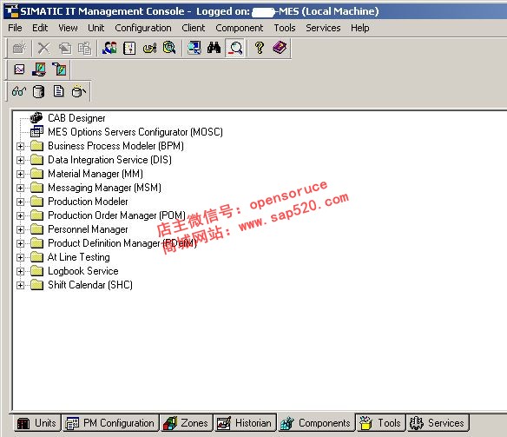Image resolution: width=507 pixels, height=437 pixels.
Task: Expand the Personnel Manager node
Action: point(20,229)
